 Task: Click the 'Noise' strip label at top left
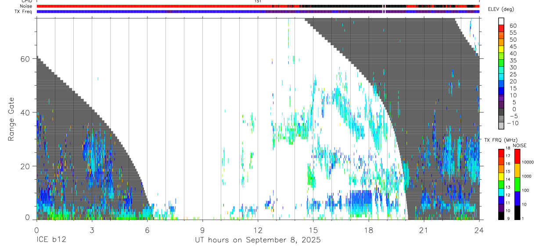pyautogui.click(x=26, y=6)
